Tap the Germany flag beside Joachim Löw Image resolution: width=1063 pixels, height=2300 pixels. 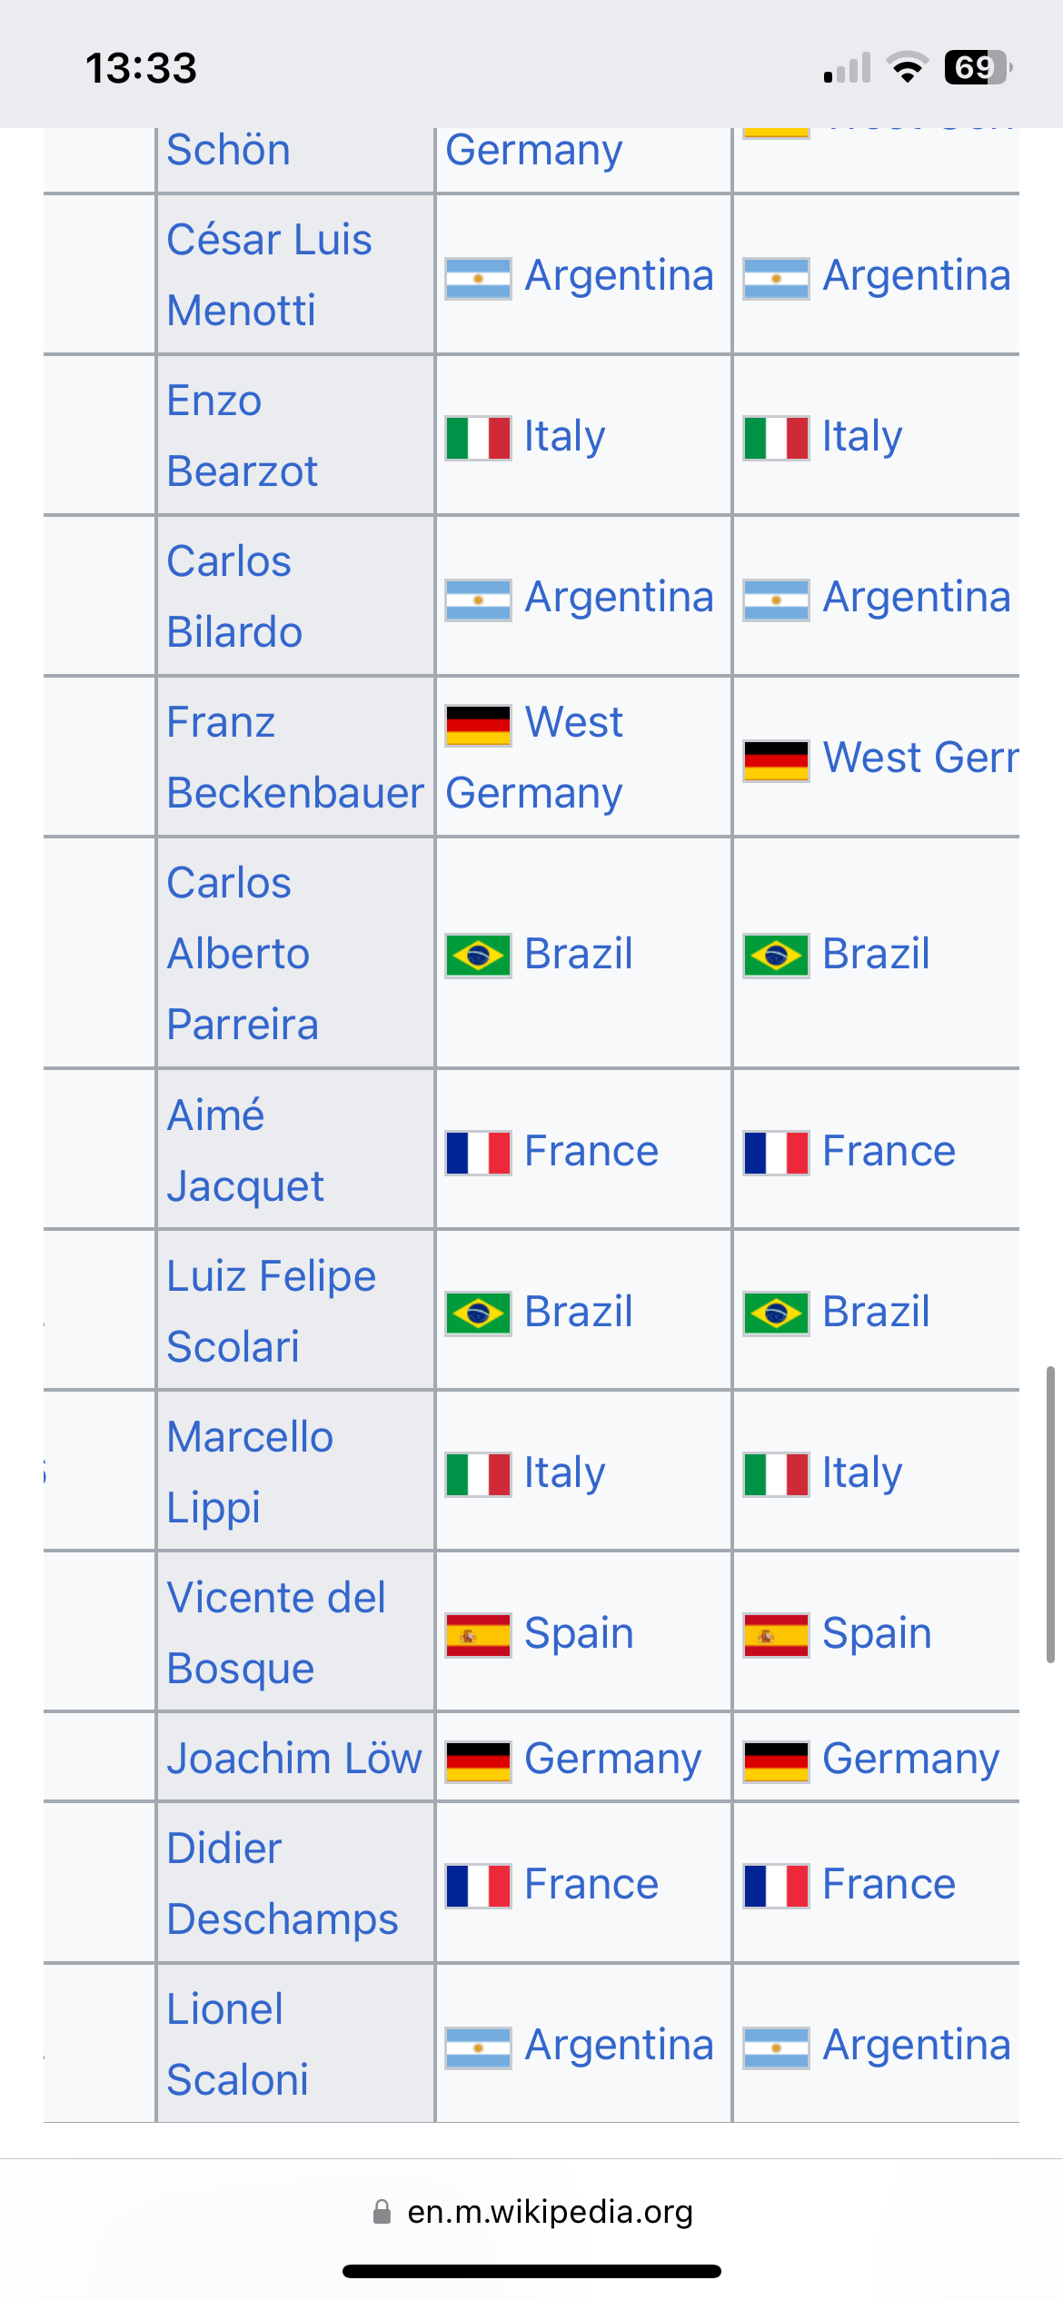478,1760
